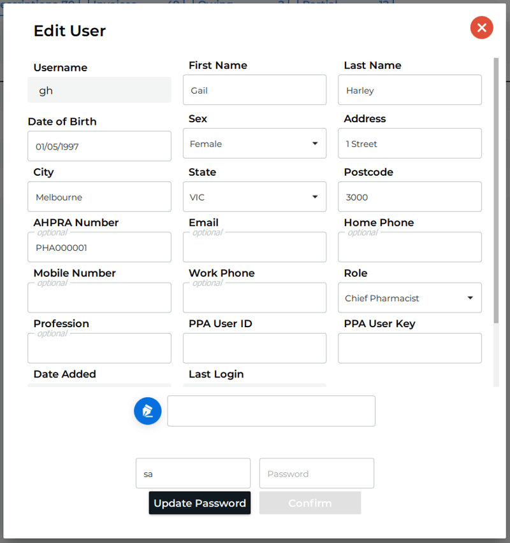Expand the State dropdown showing VIC
The image size is (510, 543).
(254, 197)
